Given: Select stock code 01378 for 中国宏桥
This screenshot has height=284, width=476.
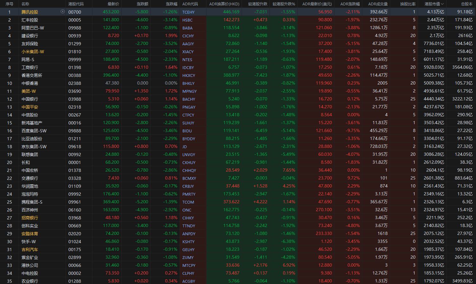Looking at the screenshot, I should pos(75,170).
